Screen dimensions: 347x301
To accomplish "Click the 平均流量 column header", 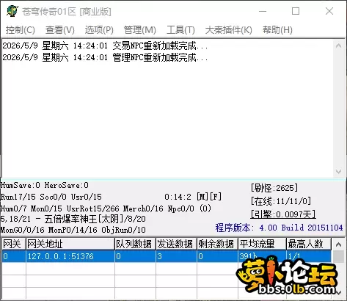I will [262, 244].
